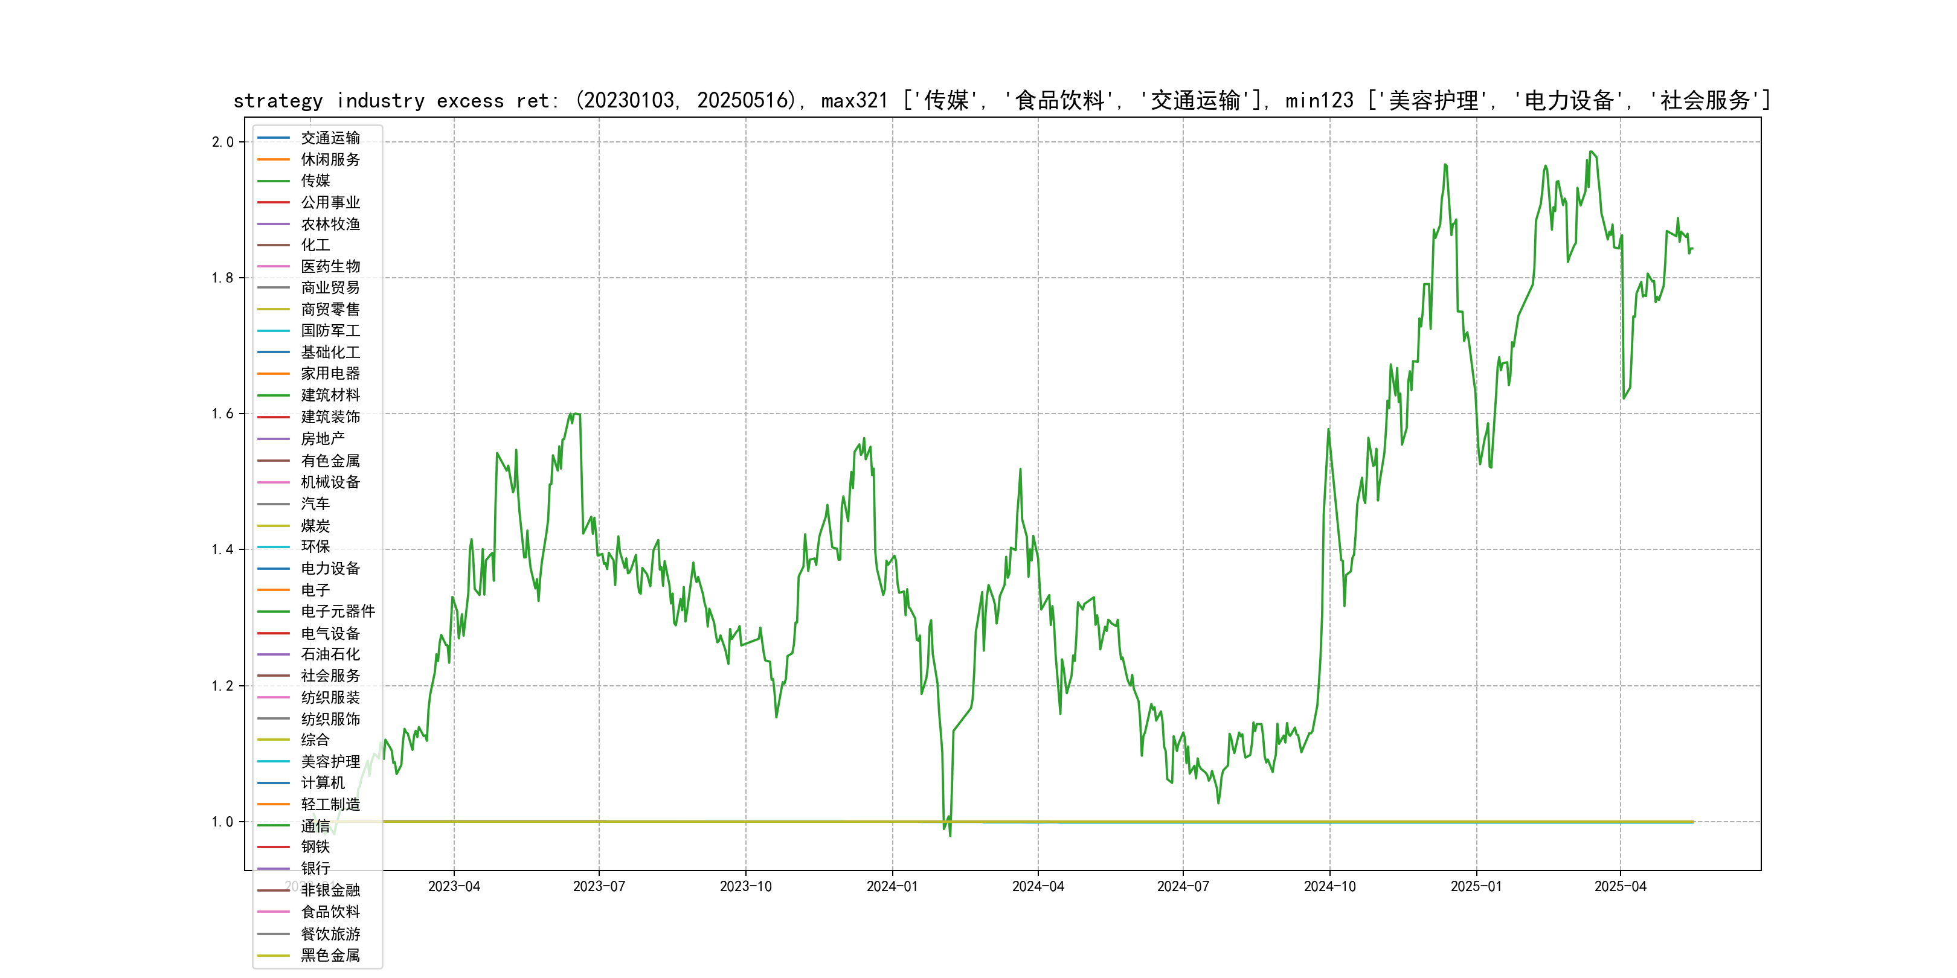Click the 社会服务 legend label
Viewport: 1957px width, 978px height.
[330, 676]
